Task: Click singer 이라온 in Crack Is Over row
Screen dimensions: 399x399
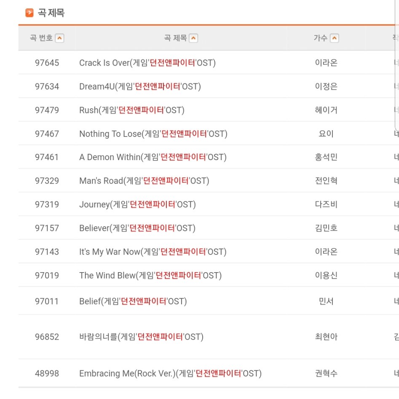Action: pos(326,63)
